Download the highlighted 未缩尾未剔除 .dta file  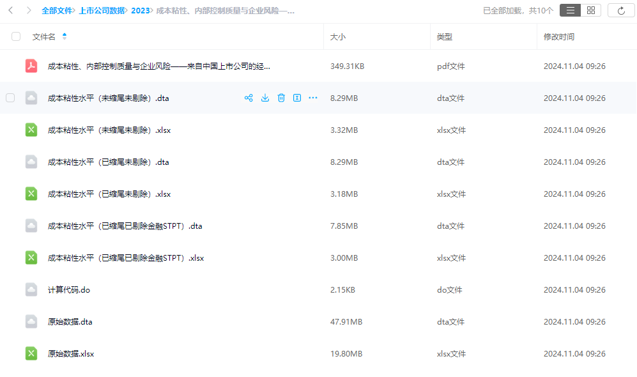click(x=265, y=98)
